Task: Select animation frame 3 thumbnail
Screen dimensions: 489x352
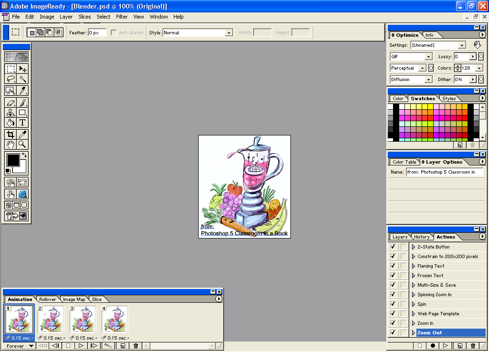Action: (x=83, y=319)
